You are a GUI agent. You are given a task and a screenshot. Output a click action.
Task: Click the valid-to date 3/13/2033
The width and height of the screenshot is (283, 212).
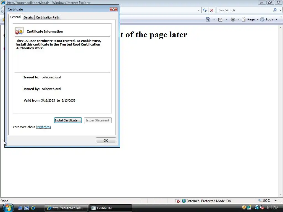(69, 100)
